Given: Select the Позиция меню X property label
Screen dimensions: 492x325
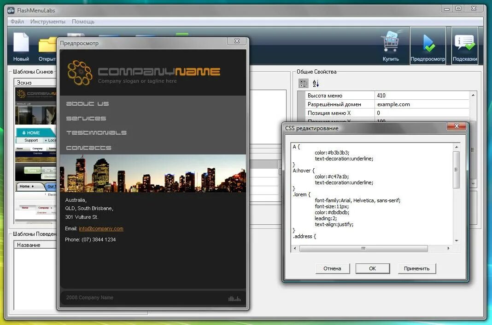Looking at the screenshot, I should click(x=340, y=113).
